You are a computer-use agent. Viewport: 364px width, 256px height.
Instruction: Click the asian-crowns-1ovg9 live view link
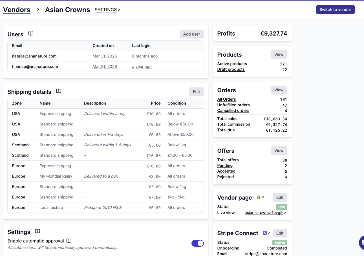(x=264, y=212)
